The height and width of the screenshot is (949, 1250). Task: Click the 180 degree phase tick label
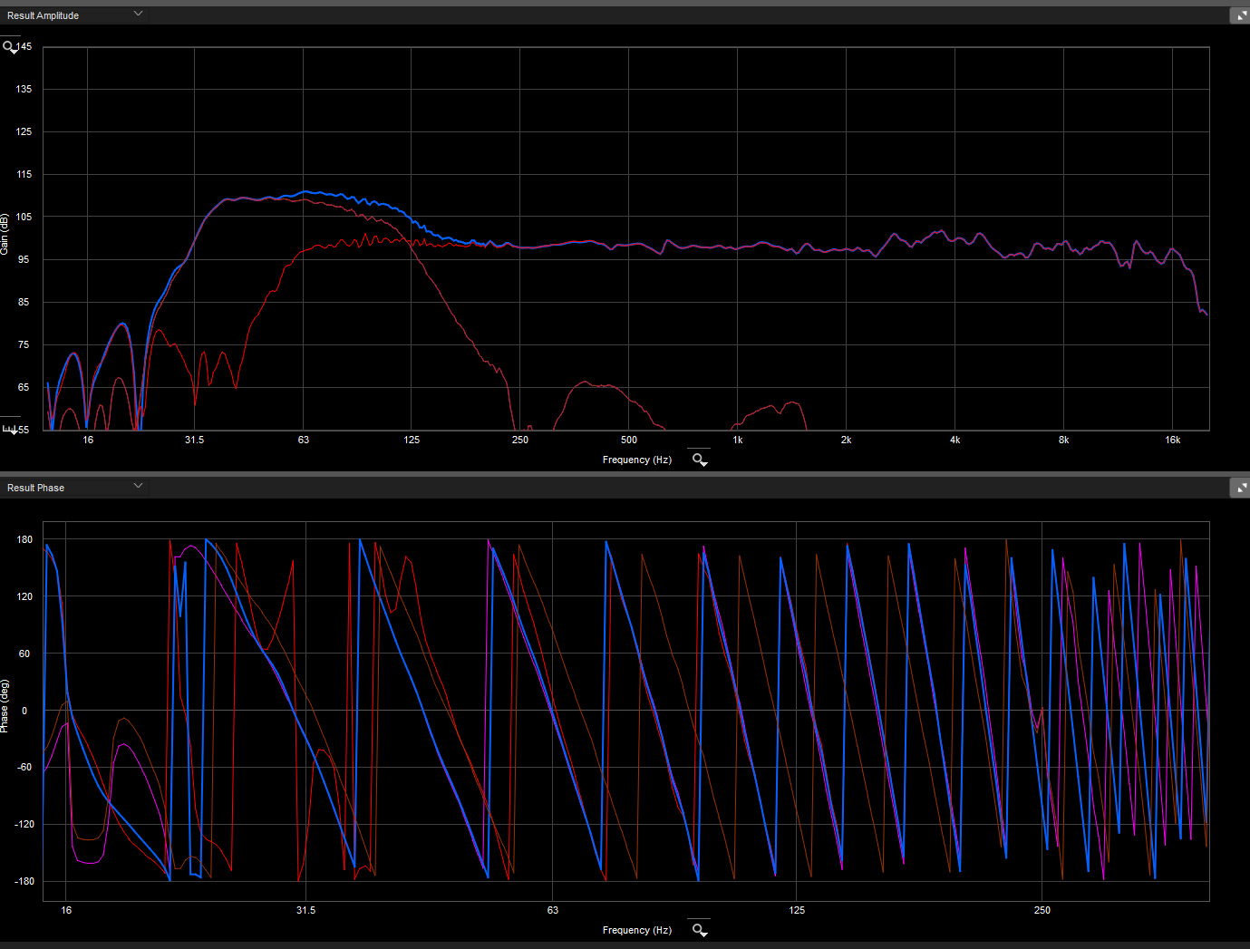(24, 539)
